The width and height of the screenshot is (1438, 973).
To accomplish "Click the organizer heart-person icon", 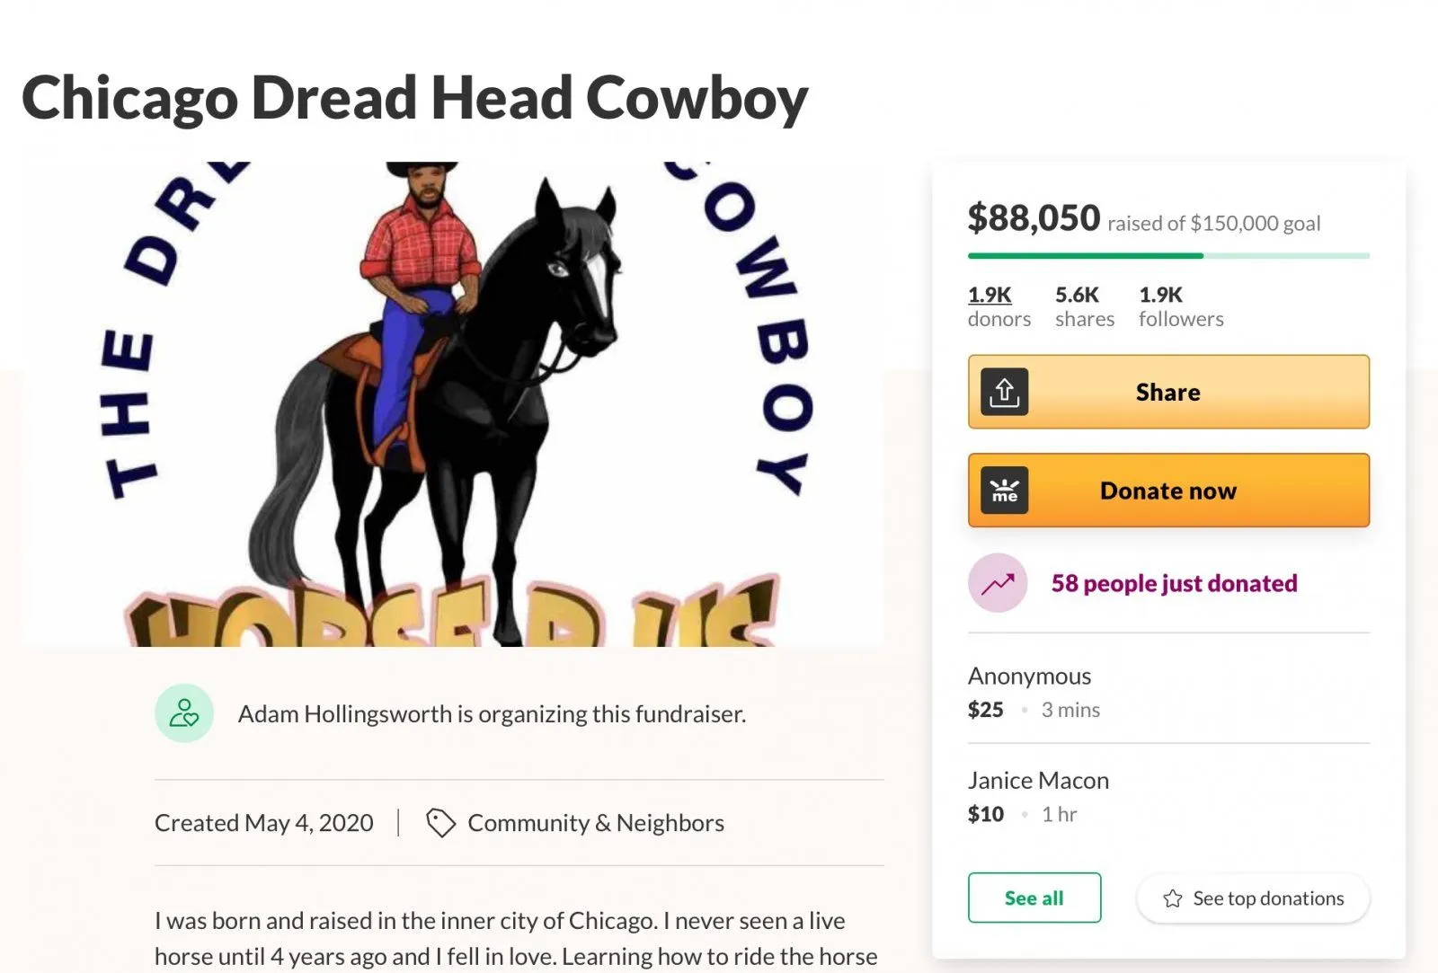I will [184, 713].
